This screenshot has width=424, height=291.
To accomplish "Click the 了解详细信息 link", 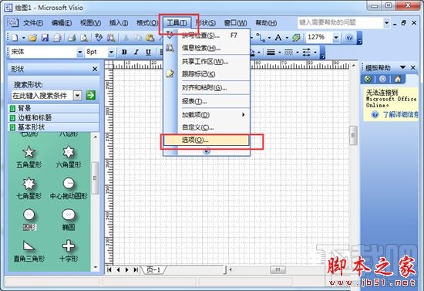I will pos(400,115).
